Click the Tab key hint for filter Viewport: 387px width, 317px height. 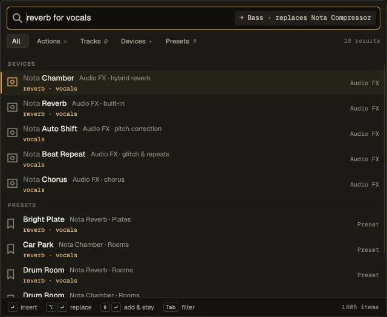pyautogui.click(x=171, y=307)
